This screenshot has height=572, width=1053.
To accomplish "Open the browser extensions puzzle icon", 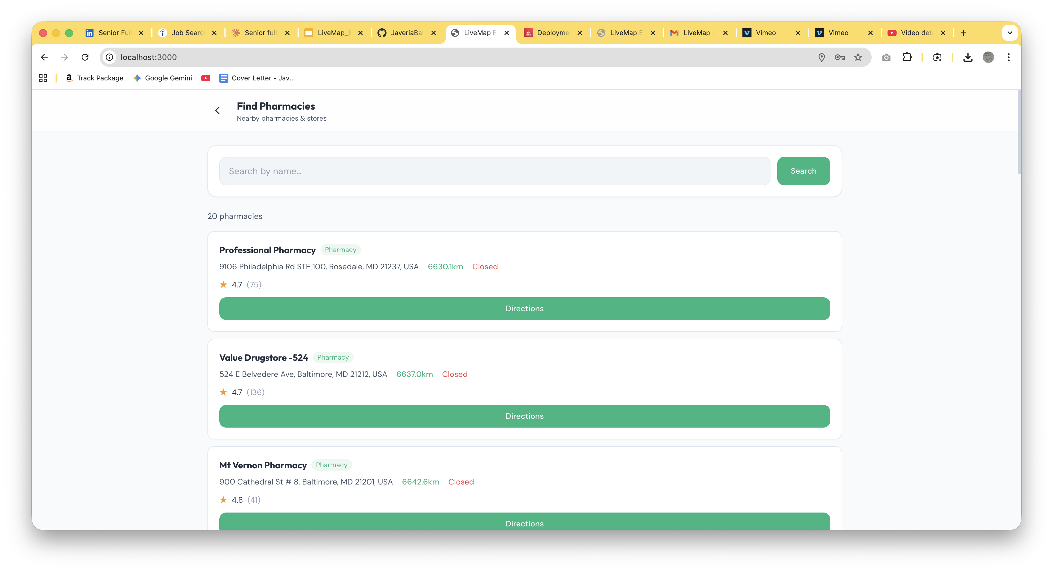I will 907,57.
